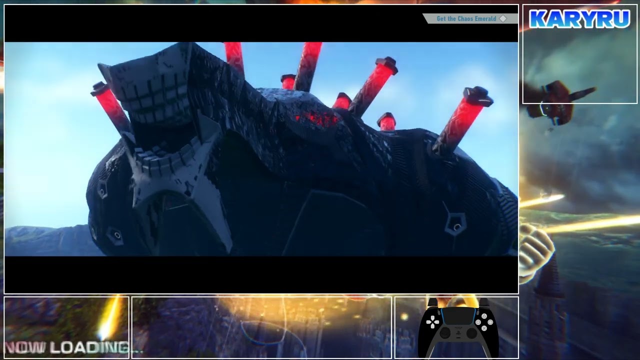Click the game controller overlay graphic
The image size is (640, 360).
tap(458, 328)
